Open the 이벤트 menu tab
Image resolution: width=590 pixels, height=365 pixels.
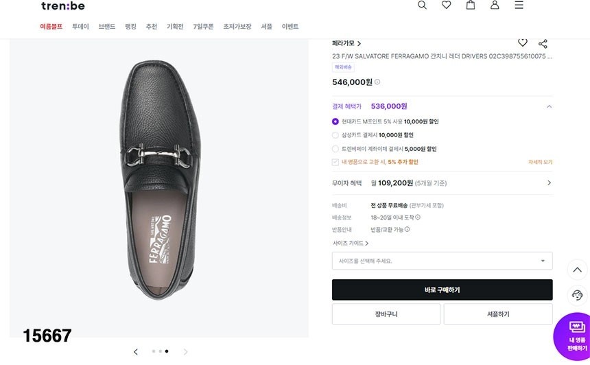click(x=290, y=27)
